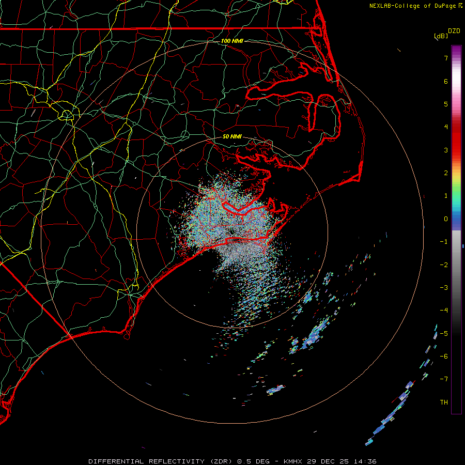Pick the red band of the color bar

point(456,143)
